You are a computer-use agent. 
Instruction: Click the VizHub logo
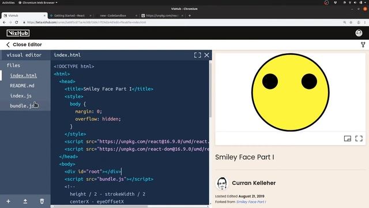[18, 33]
